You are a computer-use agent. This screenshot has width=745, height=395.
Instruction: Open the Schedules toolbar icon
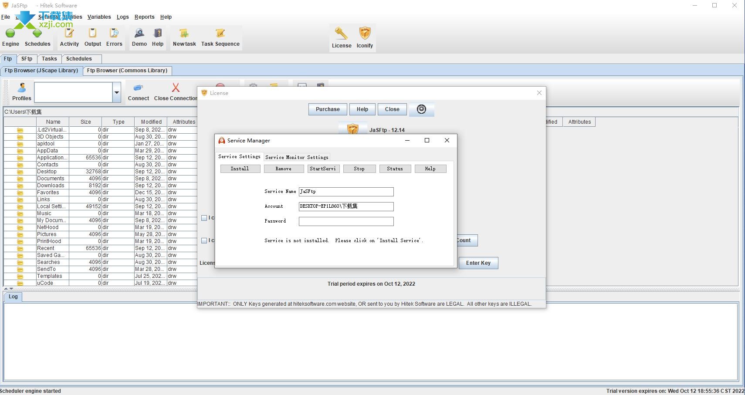point(37,34)
